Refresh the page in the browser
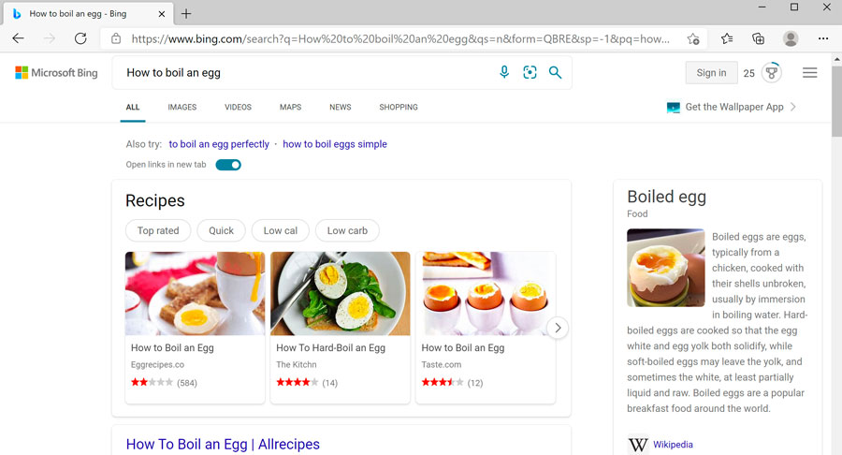 pyautogui.click(x=80, y=38)
